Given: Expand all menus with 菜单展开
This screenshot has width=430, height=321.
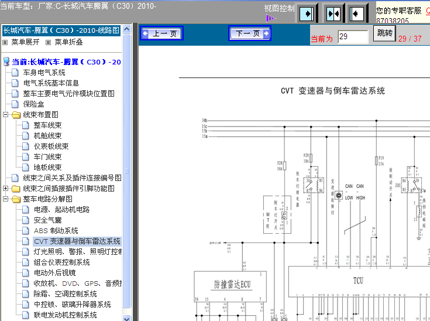Looking at the screenshot, I should (x=25, y=42).
